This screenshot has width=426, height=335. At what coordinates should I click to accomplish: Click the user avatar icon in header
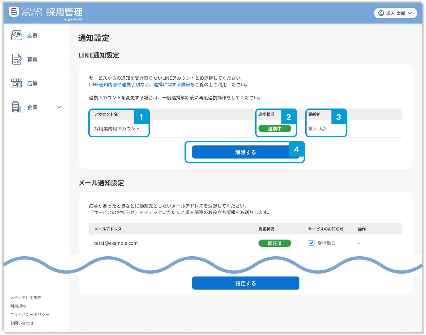381,13
